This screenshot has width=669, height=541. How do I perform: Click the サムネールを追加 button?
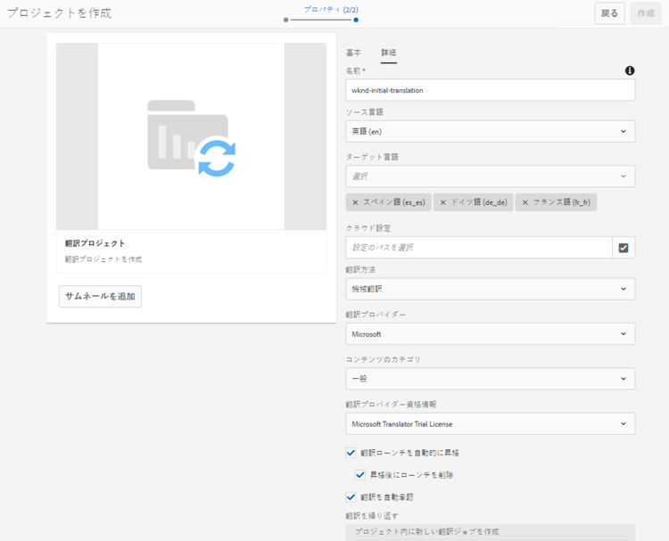coord(100,296)
